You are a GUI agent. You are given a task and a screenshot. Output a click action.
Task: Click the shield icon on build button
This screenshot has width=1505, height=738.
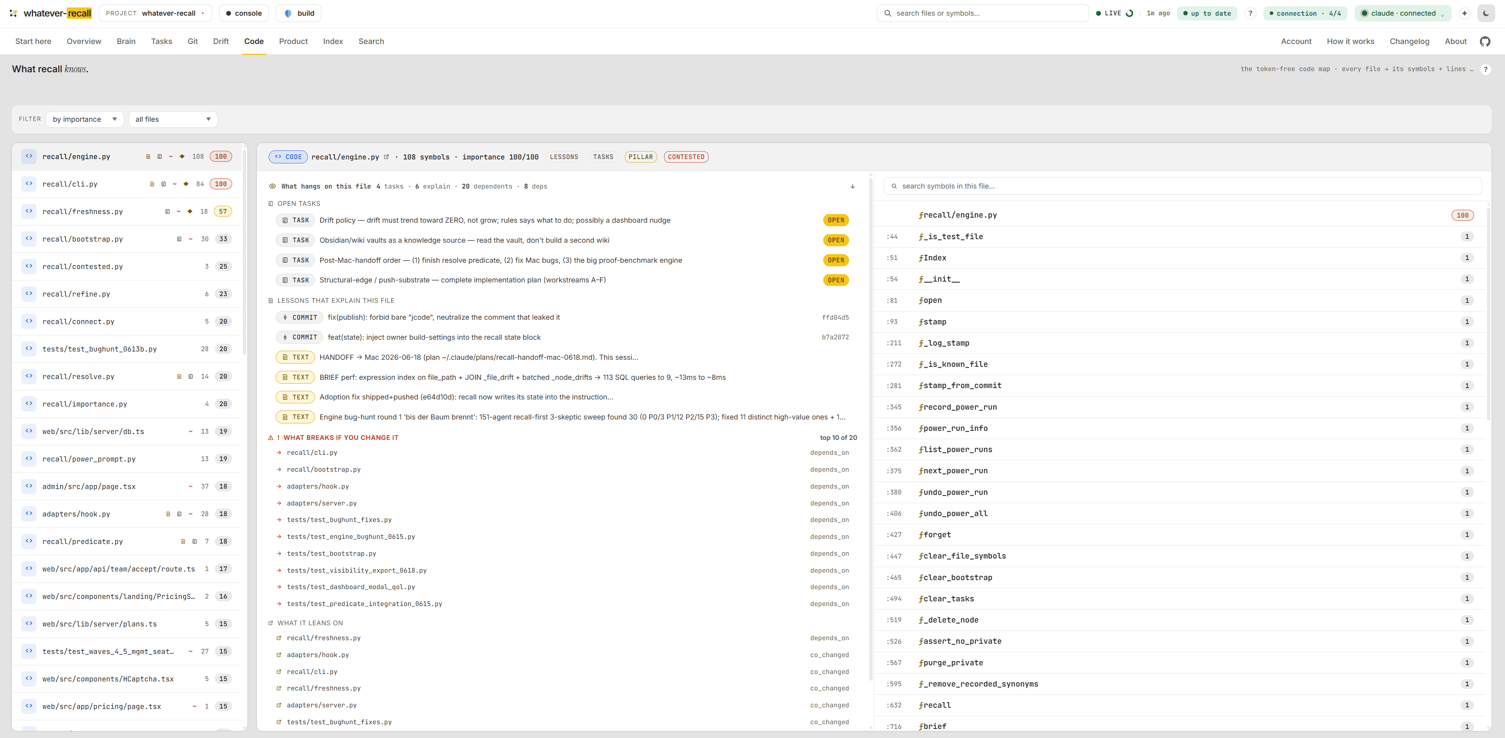pos(287,13)
